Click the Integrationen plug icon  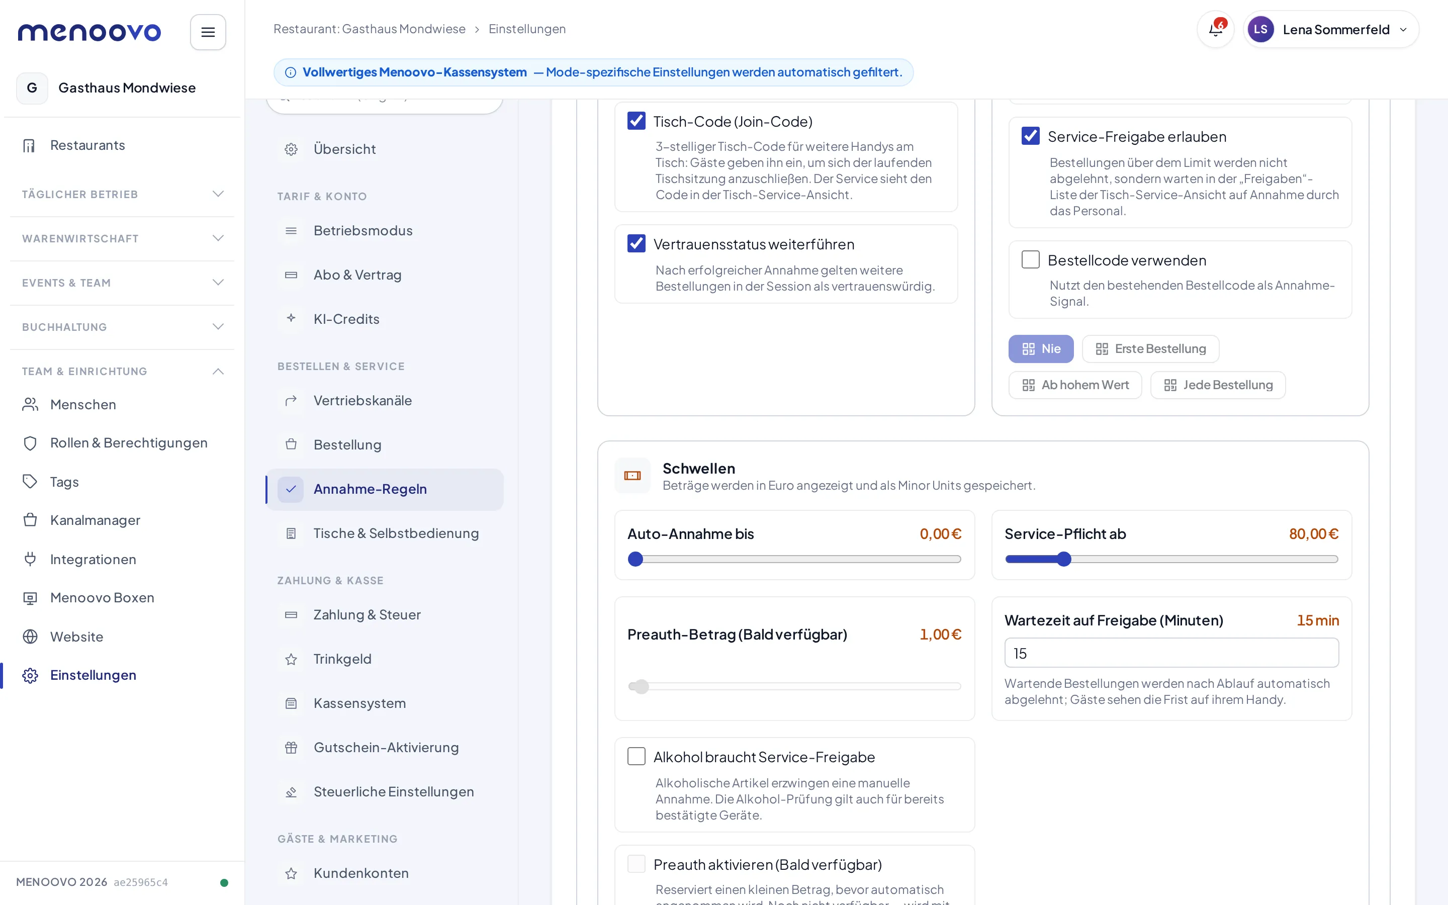(x=30, y=559)
